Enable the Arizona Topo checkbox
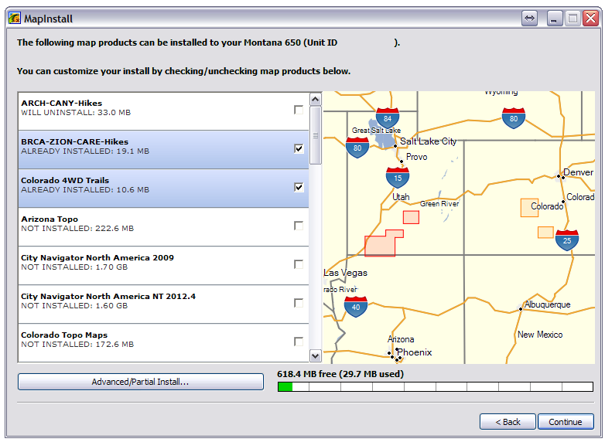This screenshot has height=442, width=605. (299, 226)
